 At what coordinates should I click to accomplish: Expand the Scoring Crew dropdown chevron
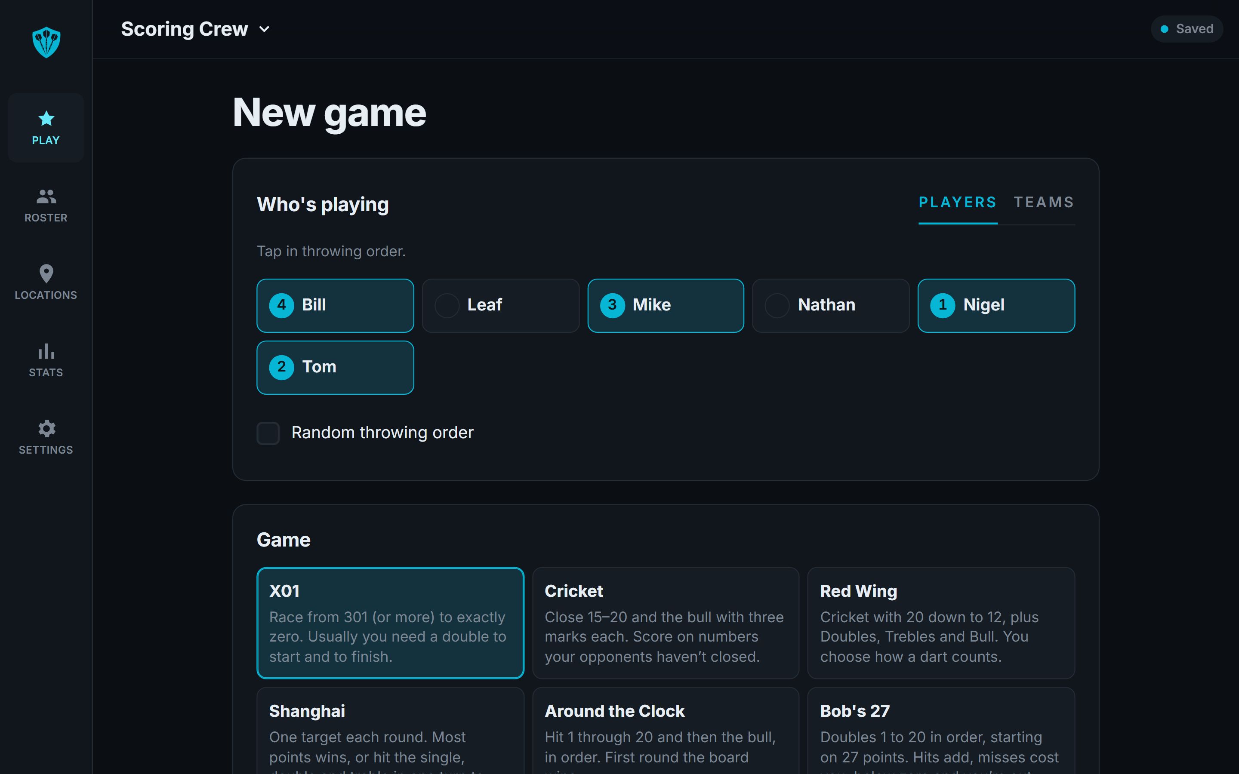pyautogui.click(x=264, y=29)
